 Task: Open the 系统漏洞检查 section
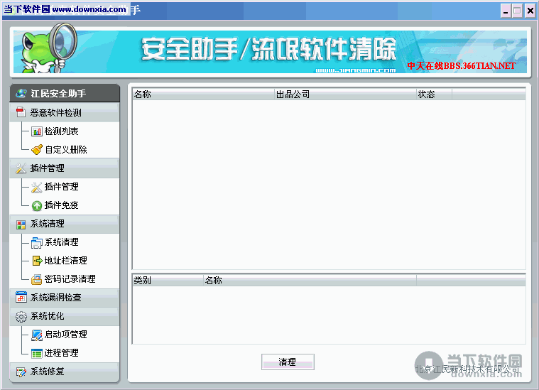64,297
